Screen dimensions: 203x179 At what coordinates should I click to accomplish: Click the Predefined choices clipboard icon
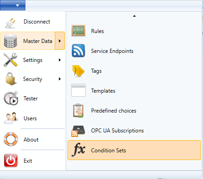[x=78, y=110]
